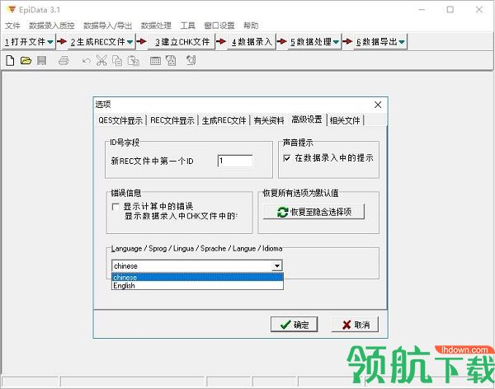Open the 5 数据处理 dropdown
The image size is (495, 389).
tap(336, 42)
